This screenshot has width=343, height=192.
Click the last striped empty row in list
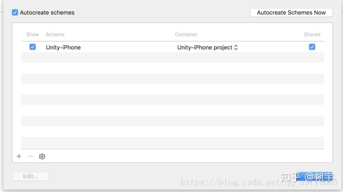172,142
